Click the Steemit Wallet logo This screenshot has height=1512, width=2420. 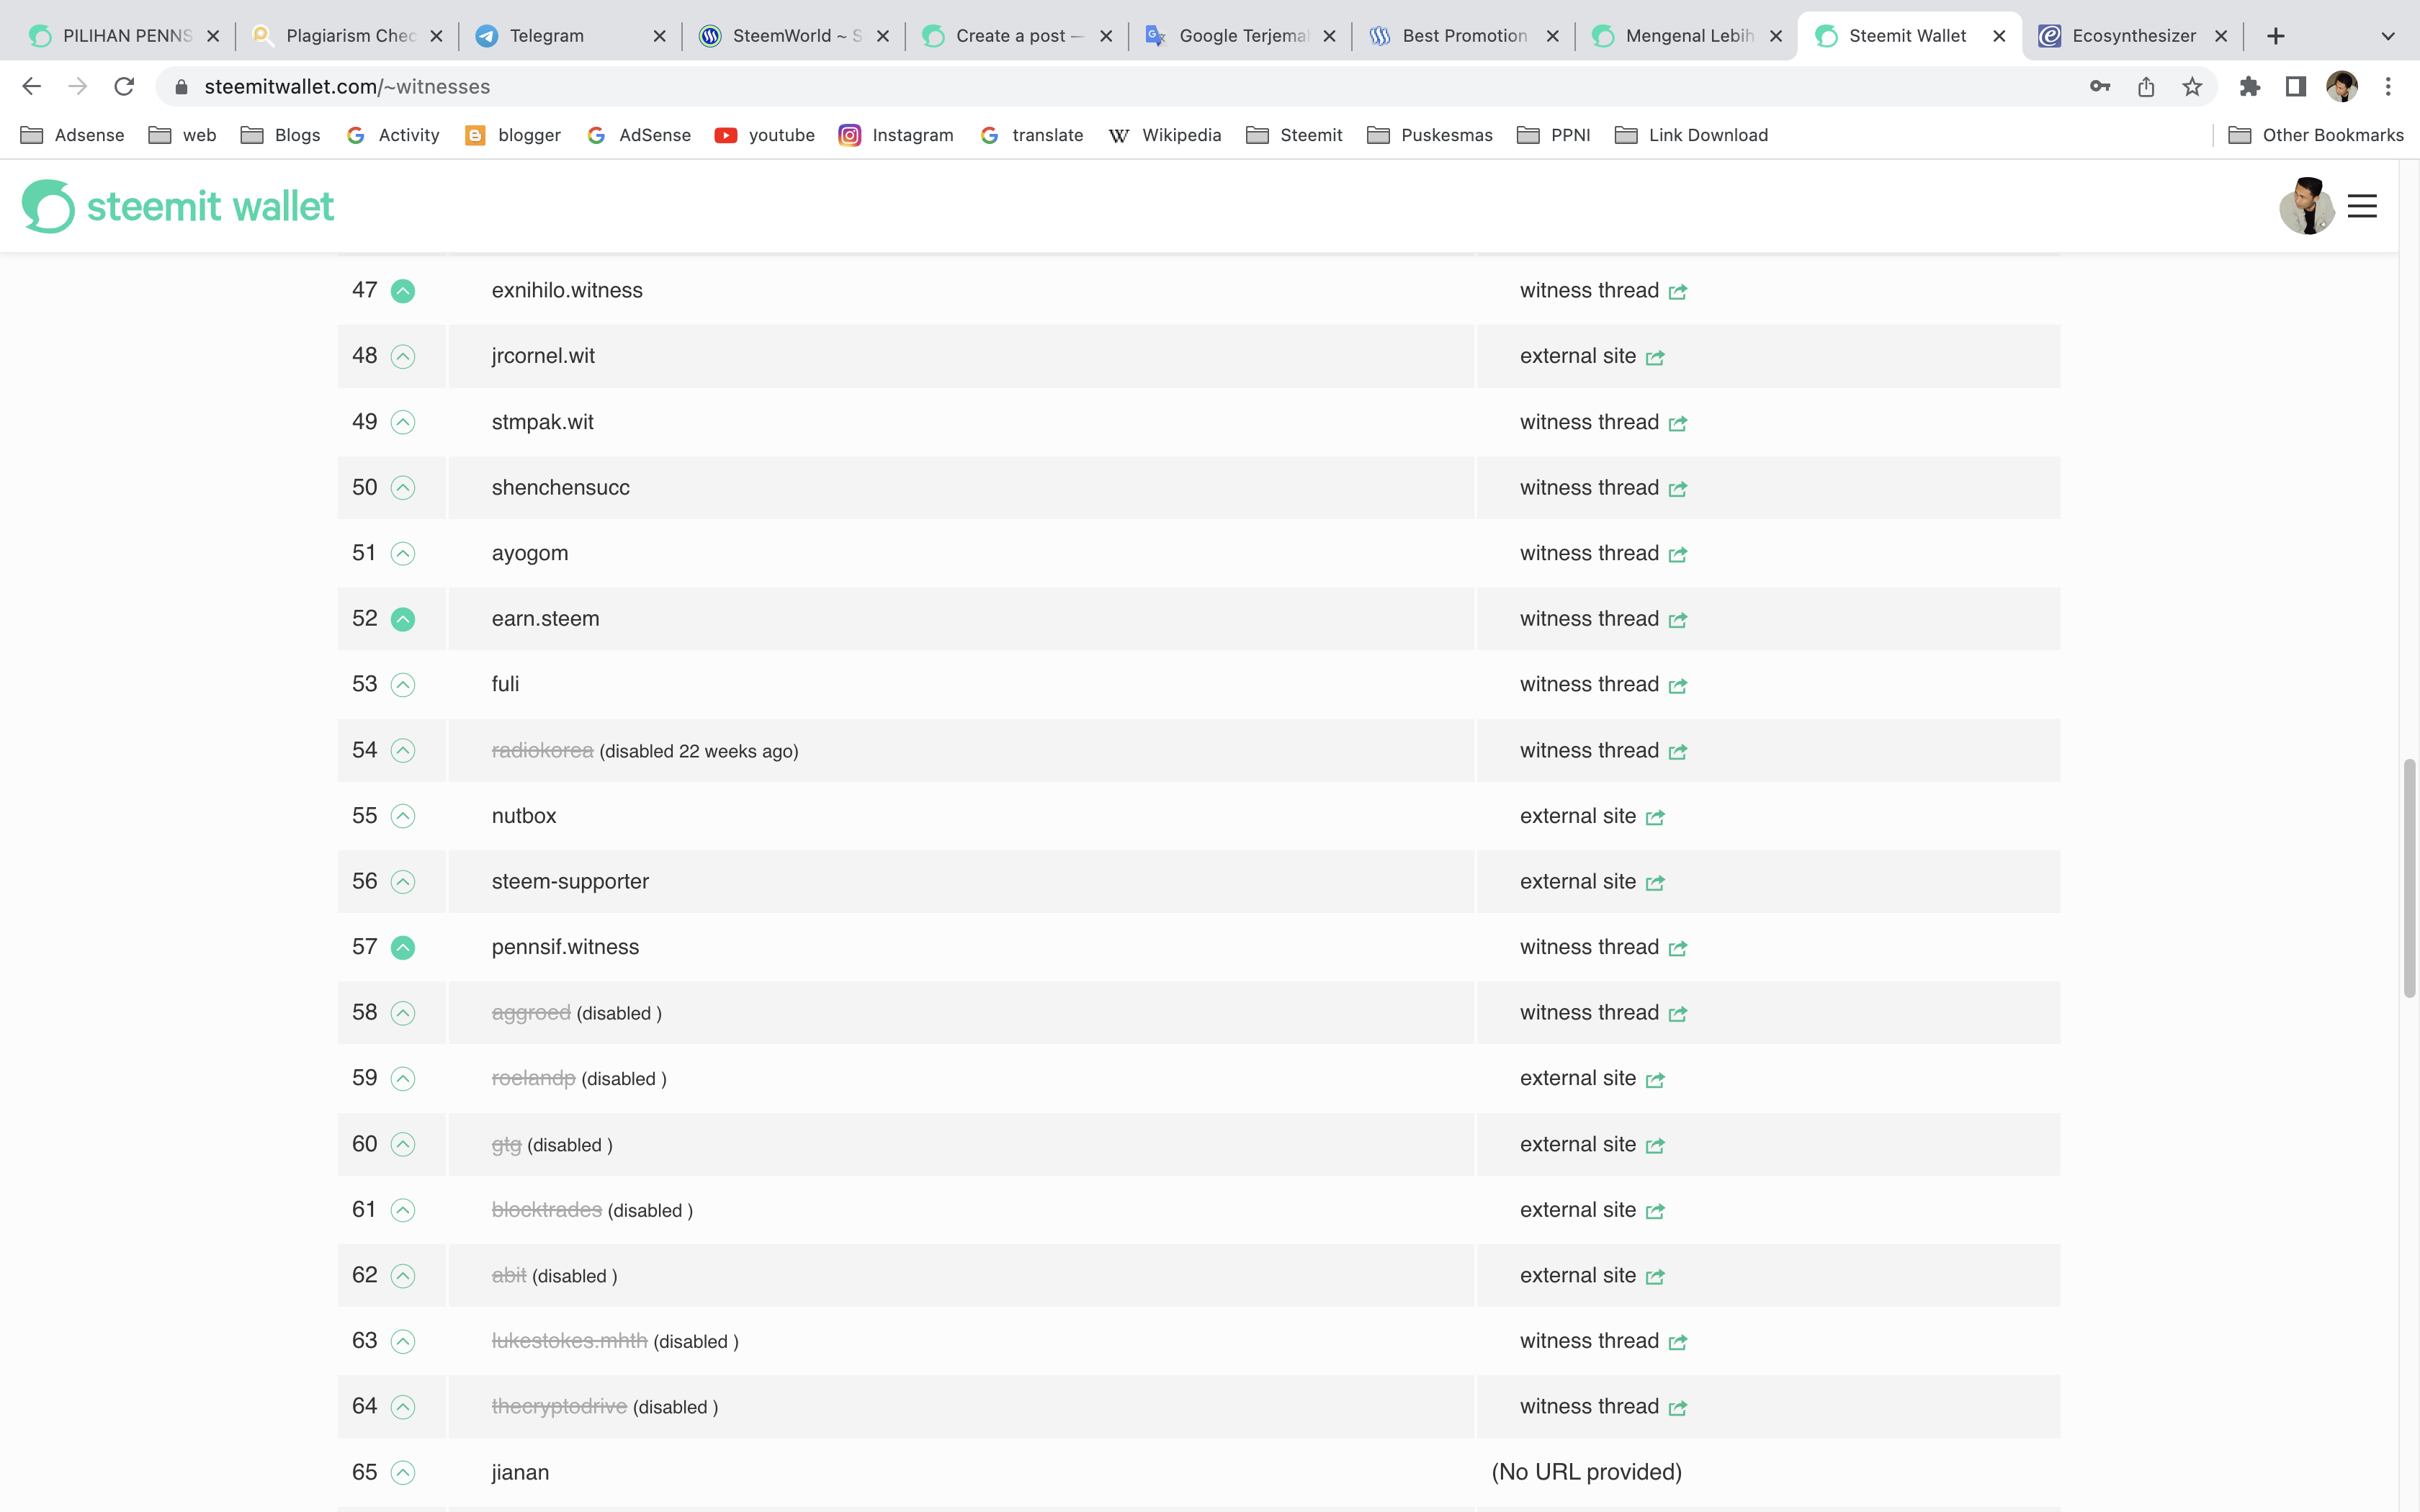tap(178, 206)
